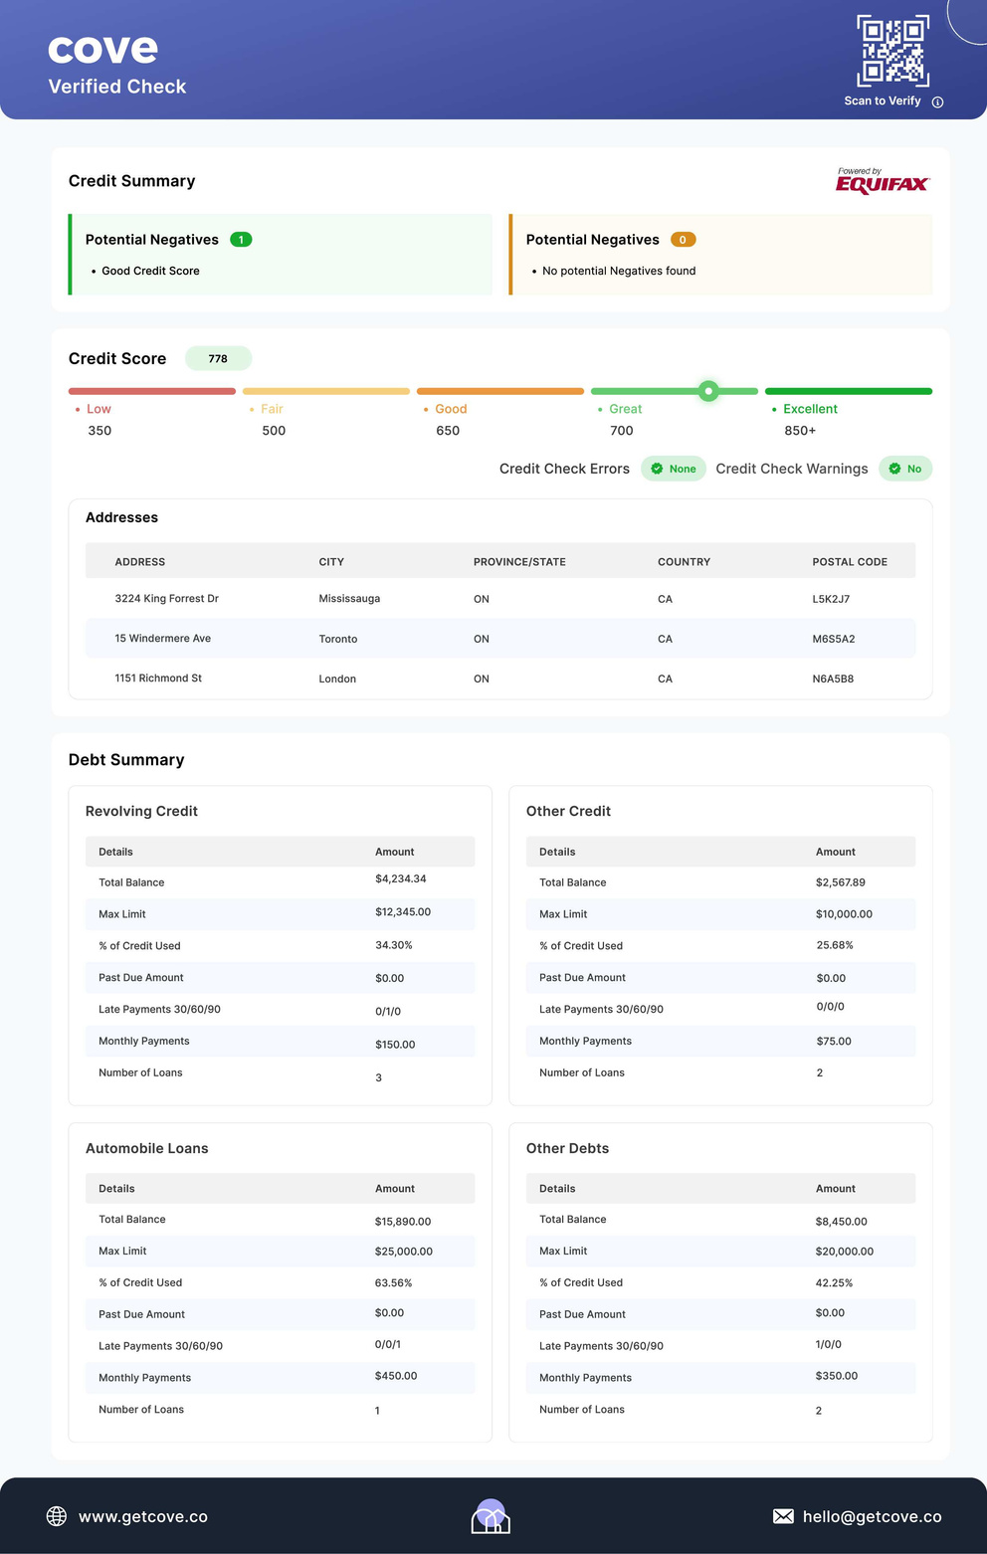Click the orange Potential Negatives zero badge
This screenshot has height=1554, width=987.
coord(683,240)
